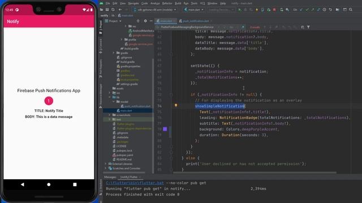
Task: Open the main.dart run configuration dropdown
Action: (193, 10)
